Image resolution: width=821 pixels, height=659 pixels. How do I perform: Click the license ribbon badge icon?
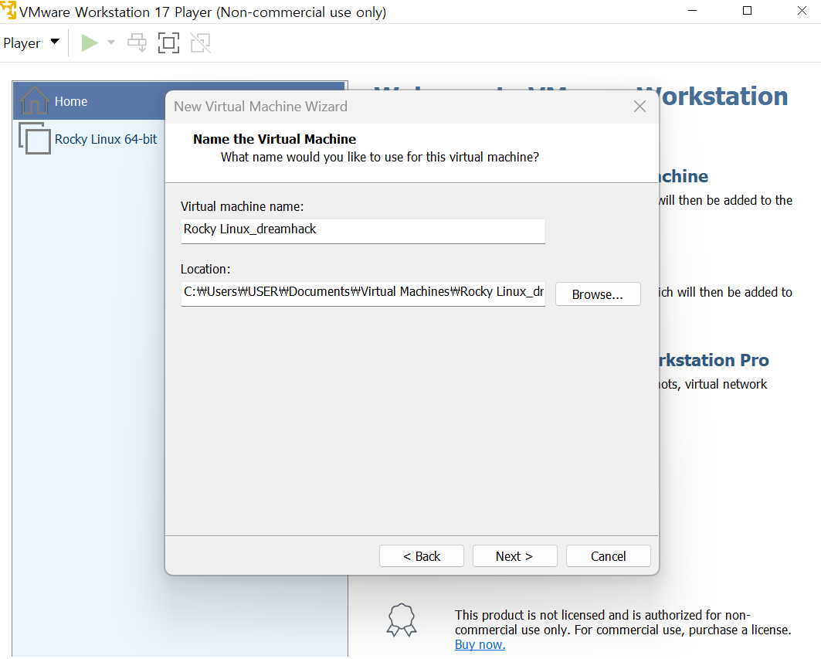pos(402,620)
